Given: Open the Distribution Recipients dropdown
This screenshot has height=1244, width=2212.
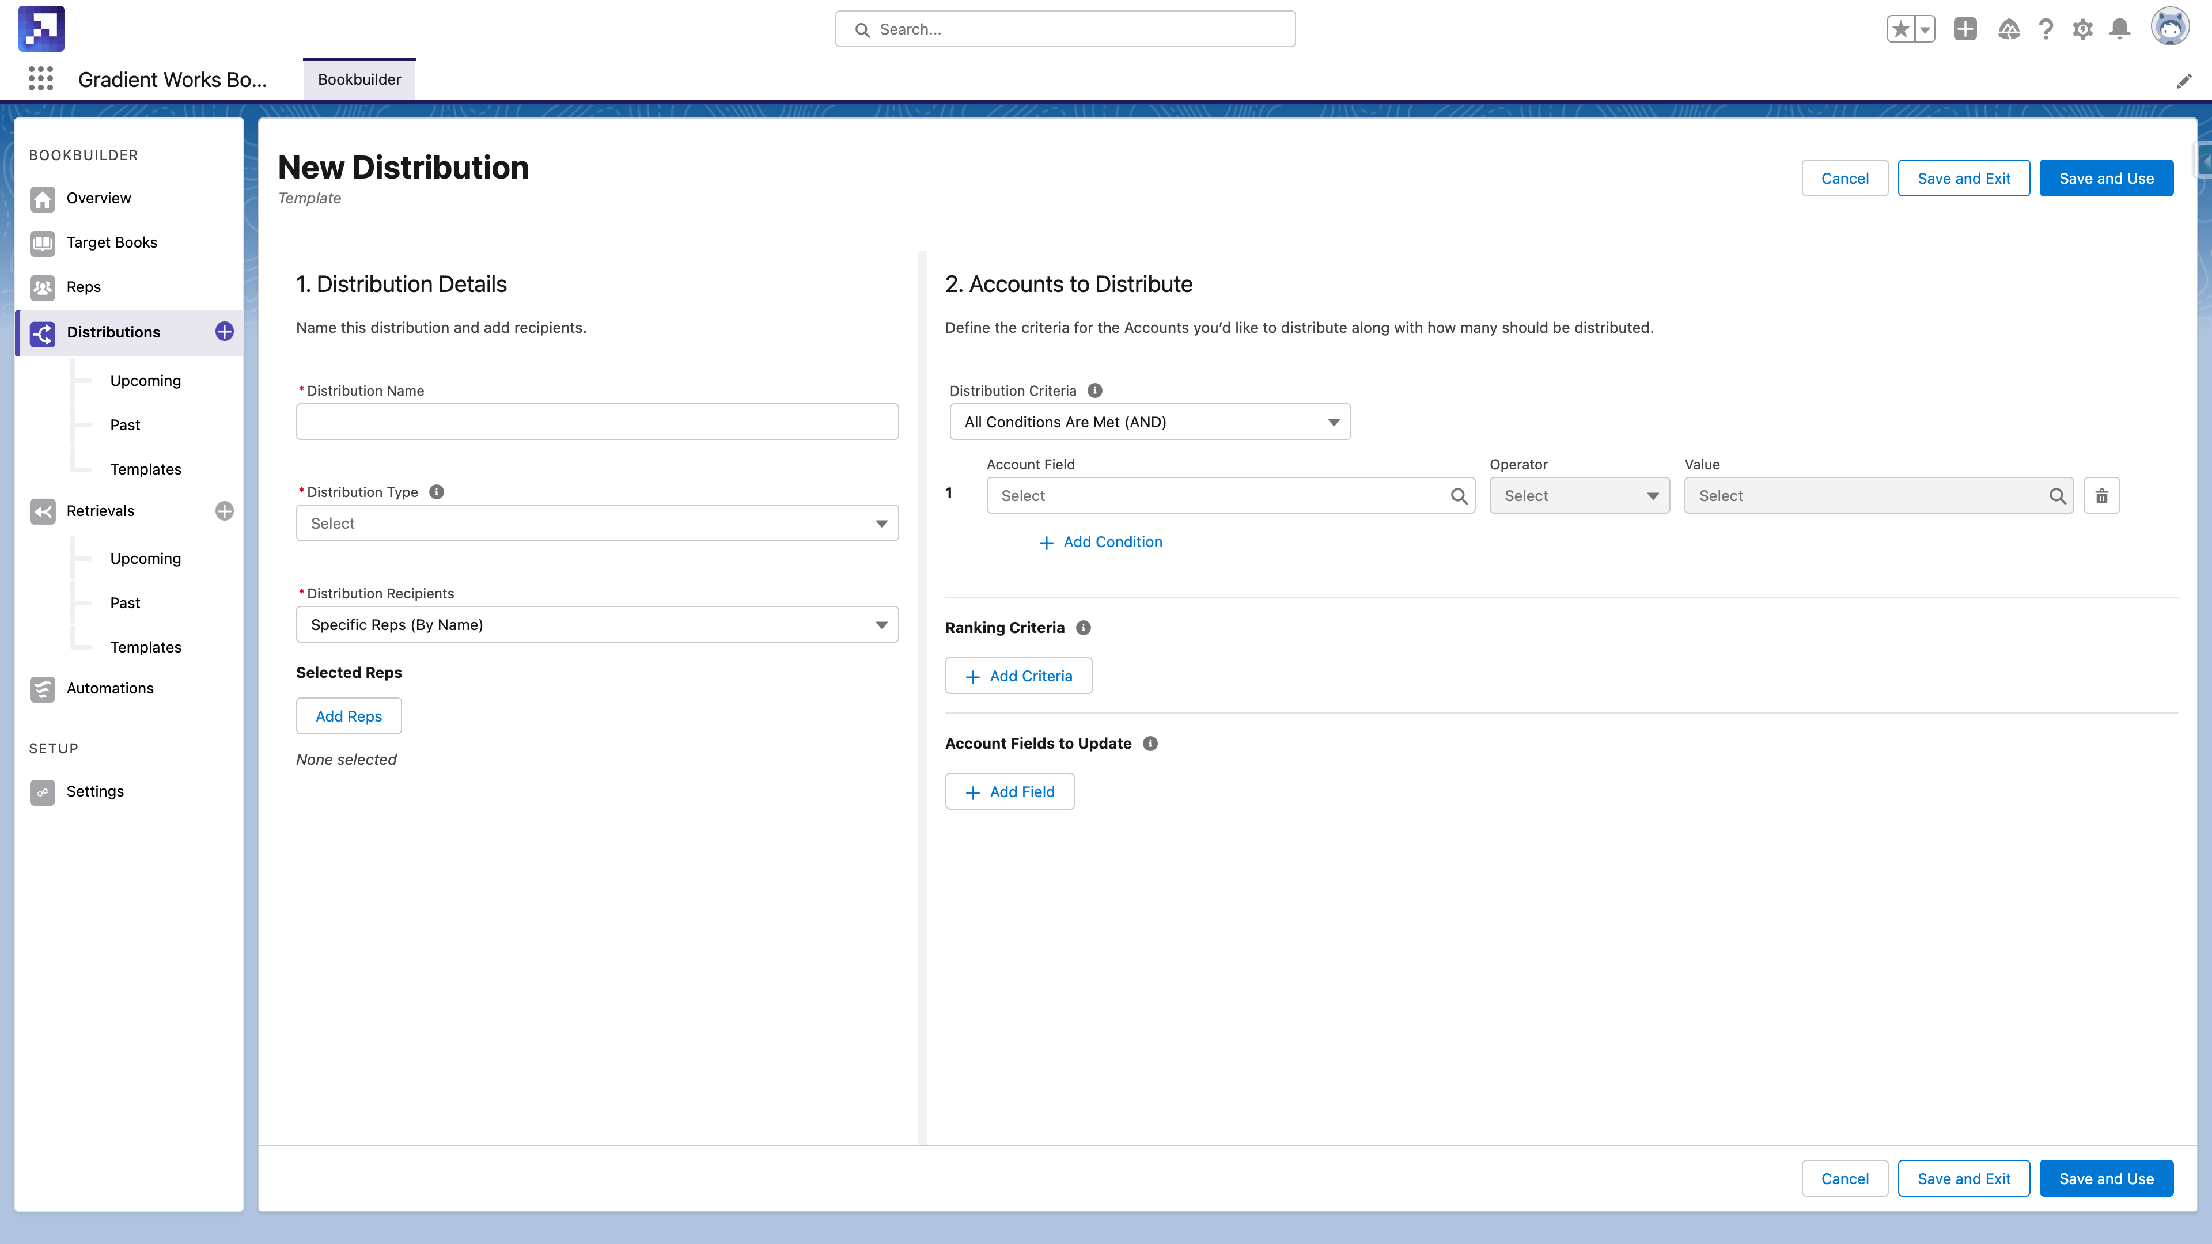Looking at the screenshot, I should [597, 624].
